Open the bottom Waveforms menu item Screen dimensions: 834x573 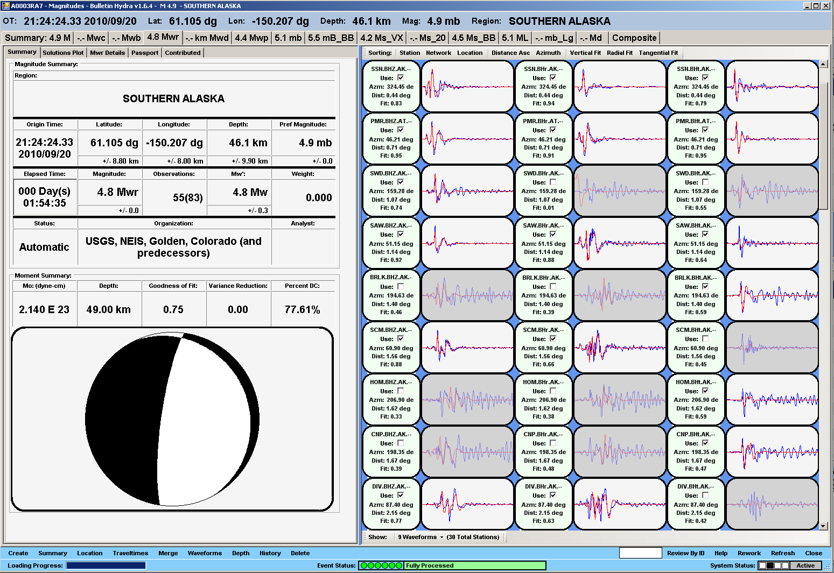pyautogui.click(x=205, y=553)
